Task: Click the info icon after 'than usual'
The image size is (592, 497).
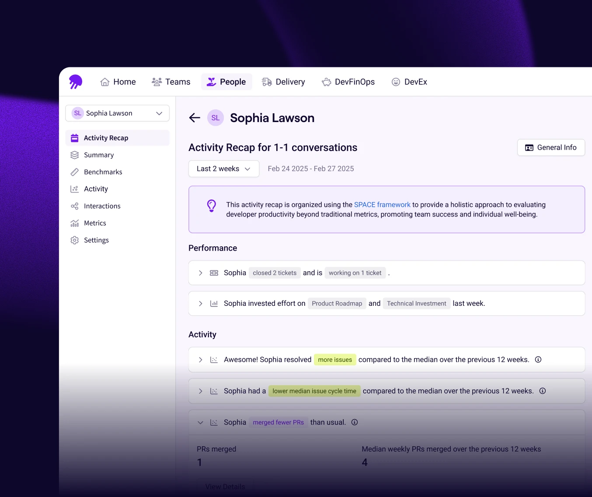Action: click(x=355, y=422)
